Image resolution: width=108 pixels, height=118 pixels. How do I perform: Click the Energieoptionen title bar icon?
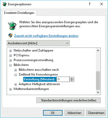4,4
